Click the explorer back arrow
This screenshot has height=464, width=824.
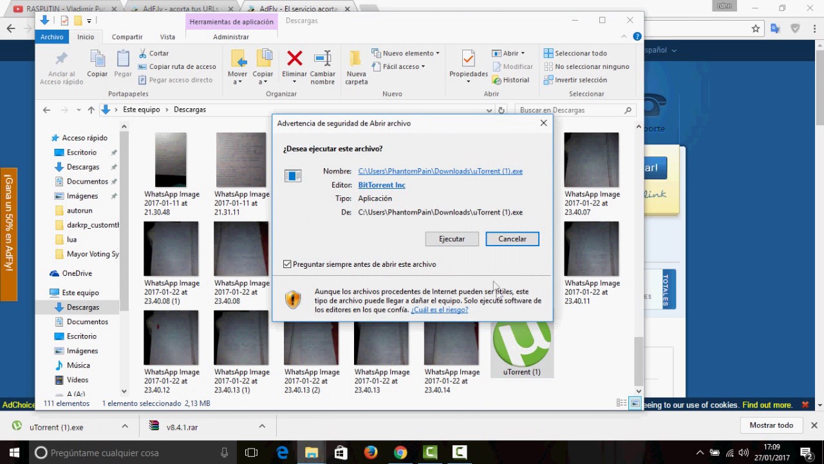click(46, 110)
